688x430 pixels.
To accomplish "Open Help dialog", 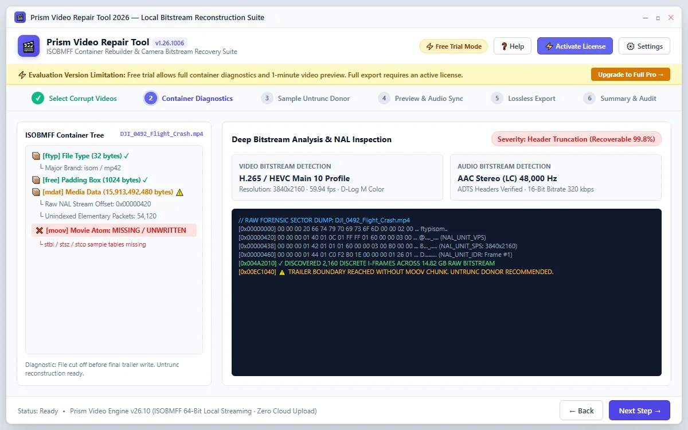I will coord(513,46).
